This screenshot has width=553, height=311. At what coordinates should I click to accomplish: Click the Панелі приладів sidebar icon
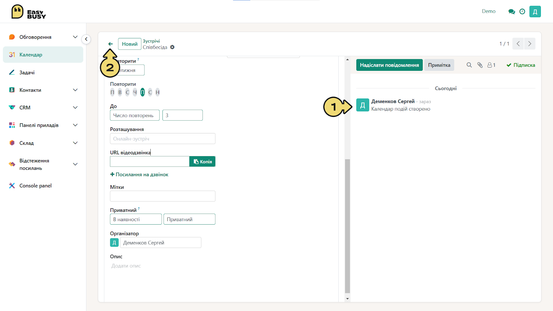12,125
